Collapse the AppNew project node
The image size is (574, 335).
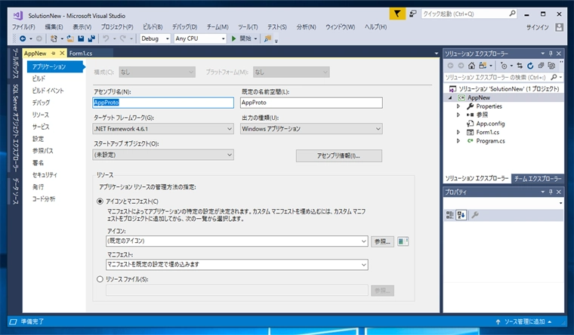(x=451, y=97)
